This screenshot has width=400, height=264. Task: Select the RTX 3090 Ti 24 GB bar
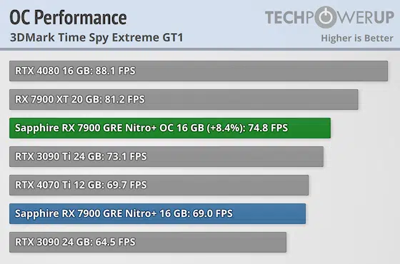(166, 156)
